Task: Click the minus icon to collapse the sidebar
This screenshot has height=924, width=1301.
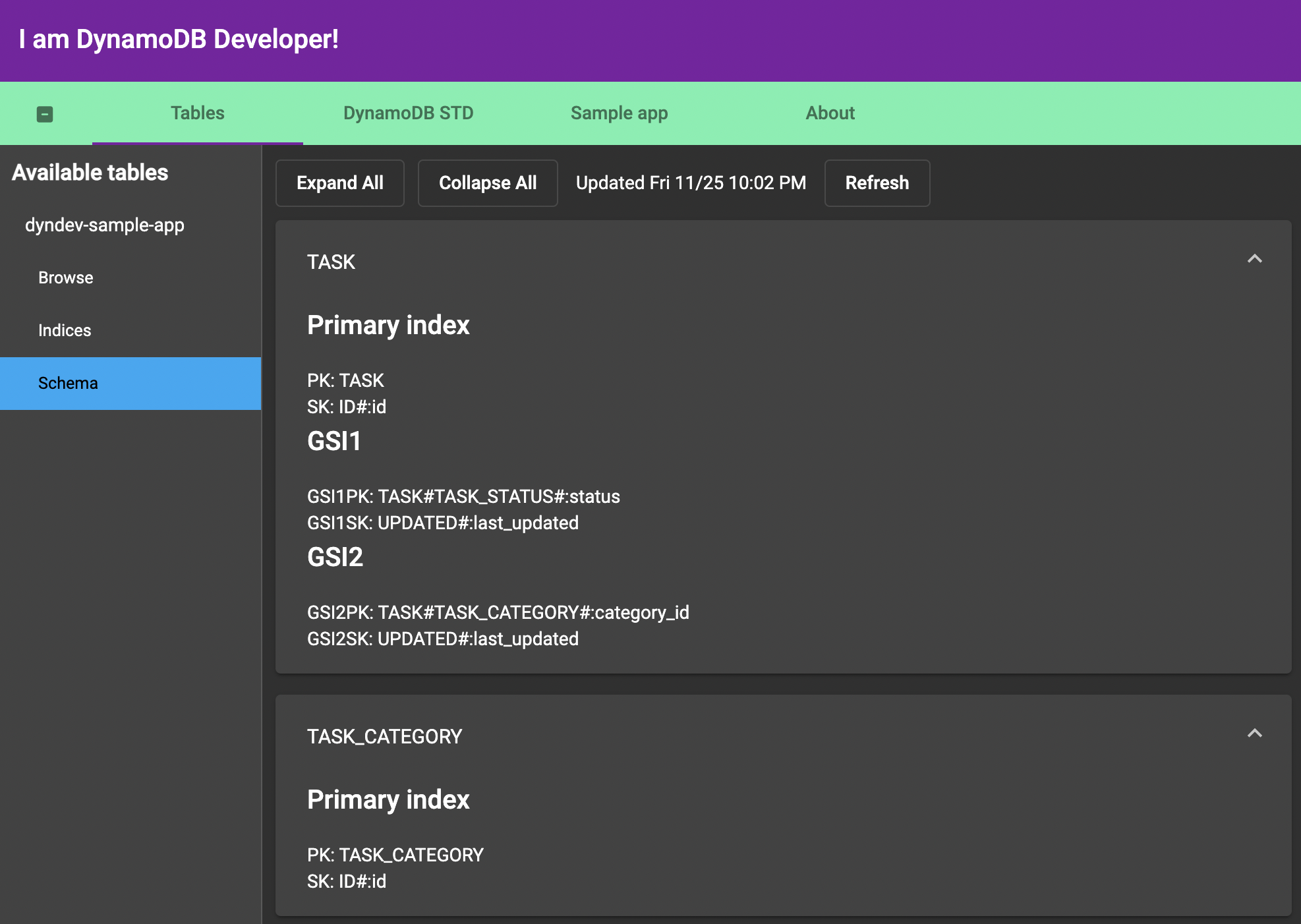Action: (x=45, y=114)
